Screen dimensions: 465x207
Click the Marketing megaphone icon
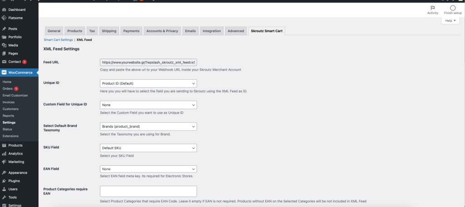4,162
